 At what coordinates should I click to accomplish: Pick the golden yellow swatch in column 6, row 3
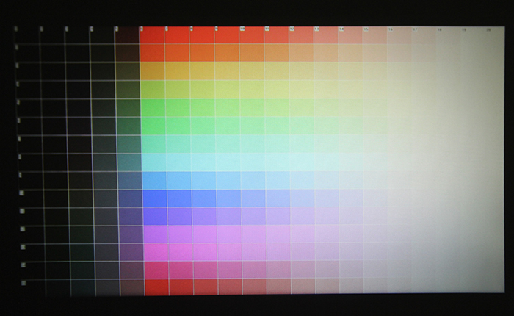(153, 71)
